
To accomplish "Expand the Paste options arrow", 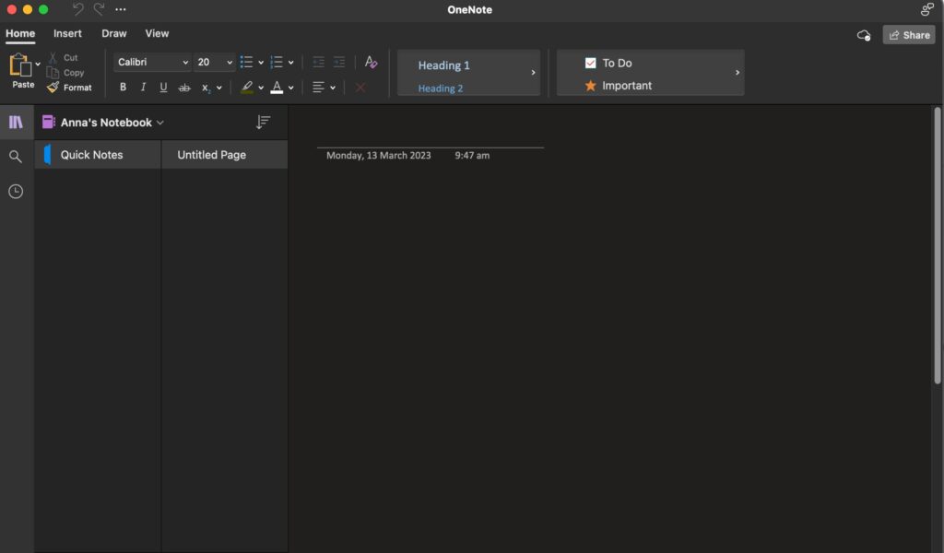I will (37, 64).
